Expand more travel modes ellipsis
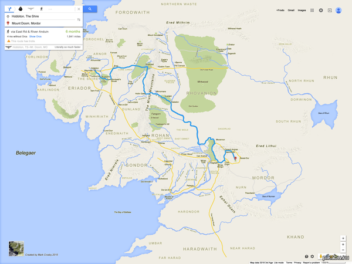 50,9
